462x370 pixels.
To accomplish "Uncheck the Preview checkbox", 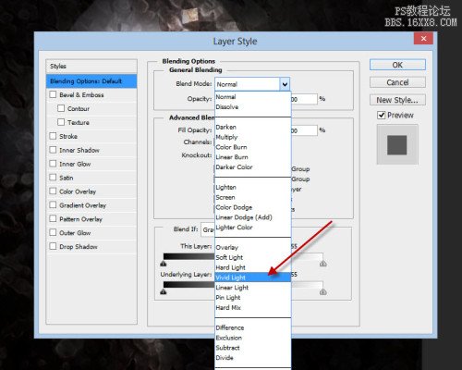I will 382,116.
